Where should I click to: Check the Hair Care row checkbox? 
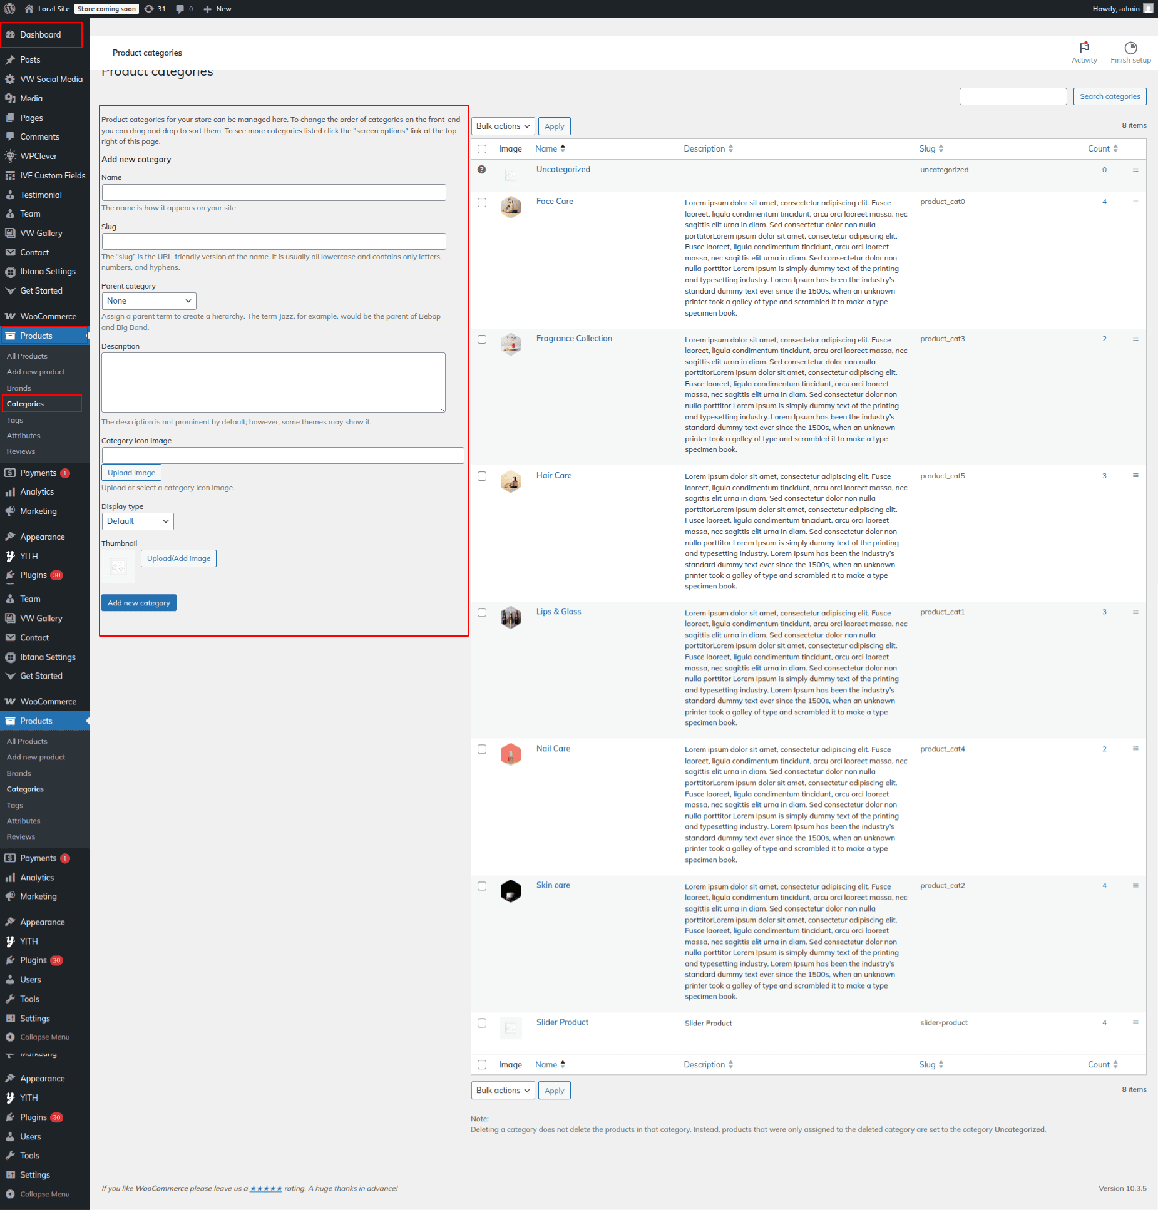(x=482, y=476)
